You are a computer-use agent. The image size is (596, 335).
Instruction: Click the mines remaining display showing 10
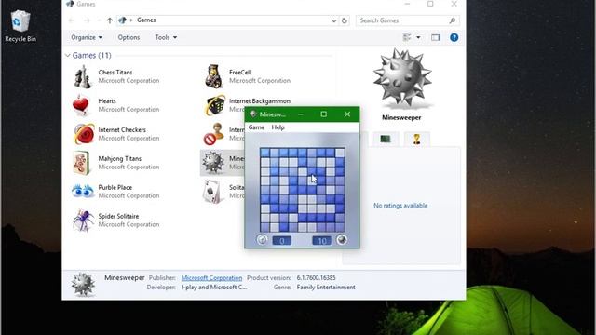click(x=321, y=241)
